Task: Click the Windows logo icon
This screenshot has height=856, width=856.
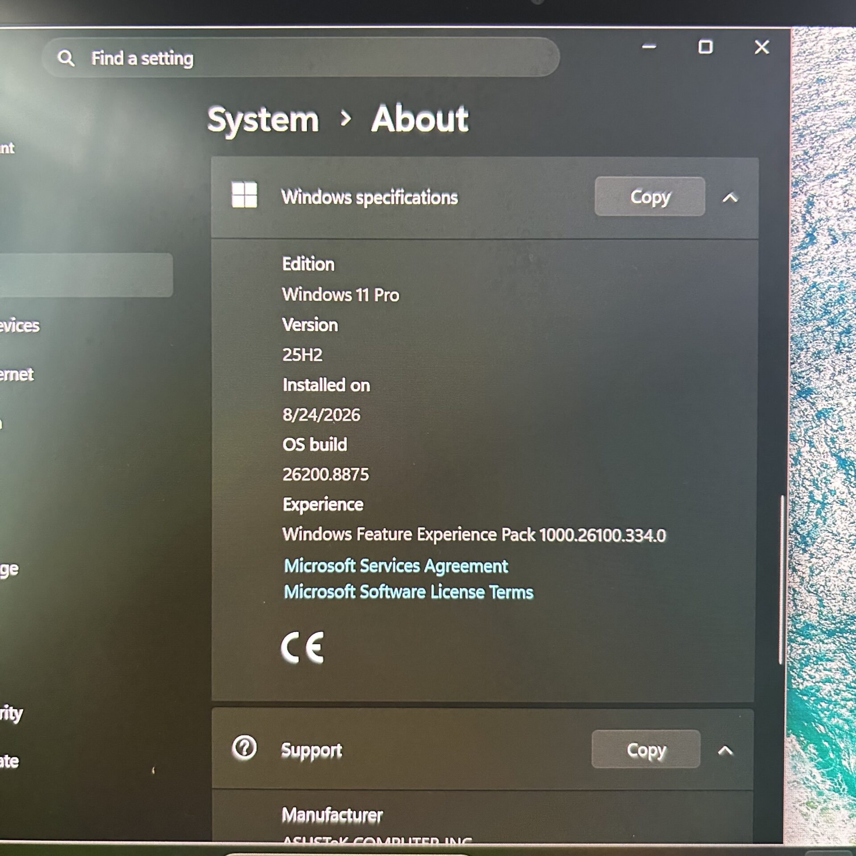Action: click(244, 194)
